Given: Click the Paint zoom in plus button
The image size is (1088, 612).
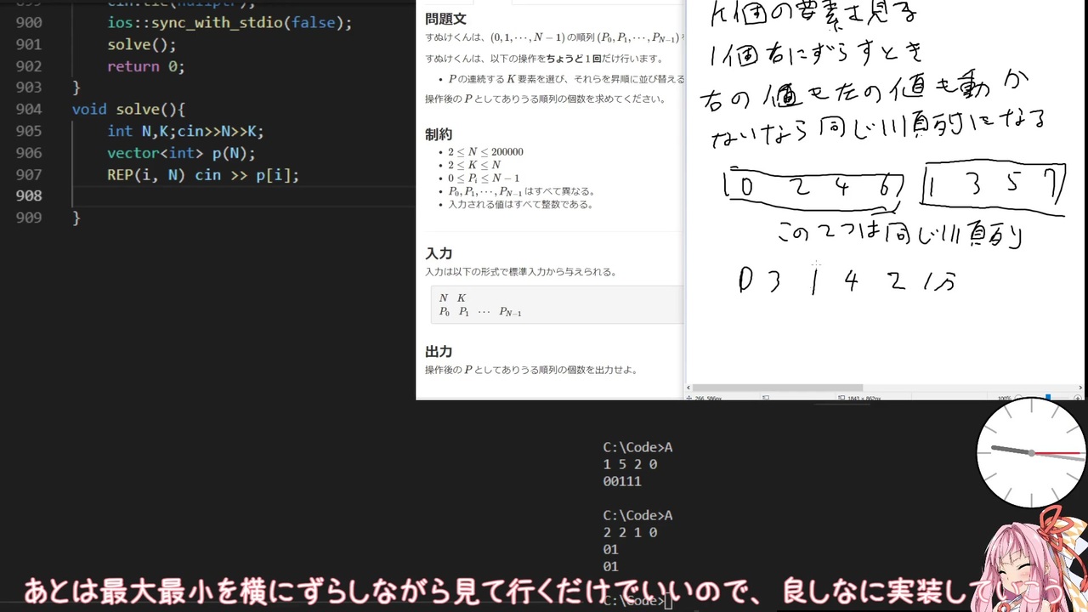Looking at the screenshot, I should click(x=1078, y=398).
